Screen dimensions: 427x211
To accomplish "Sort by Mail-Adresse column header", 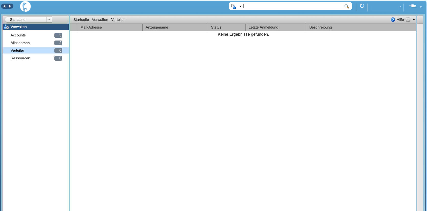I will [110, 27].
